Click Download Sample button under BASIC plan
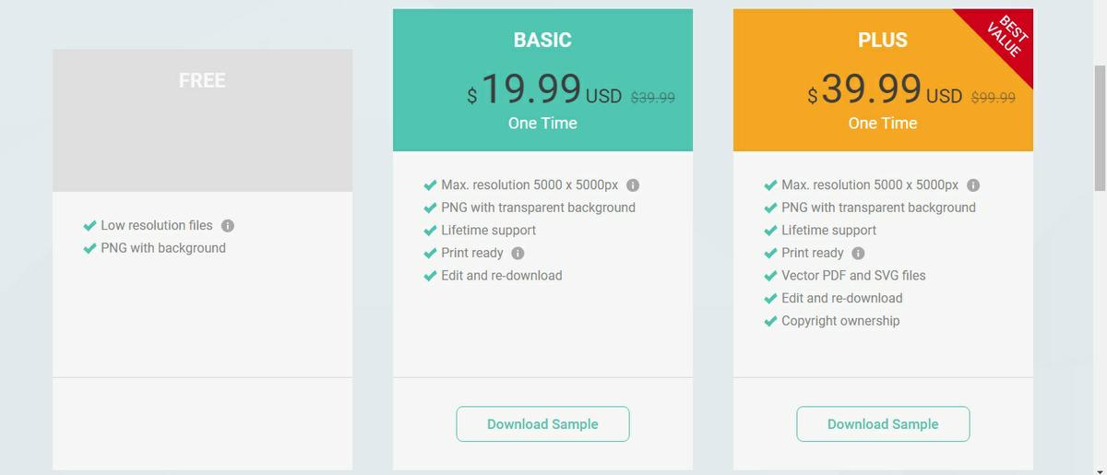 (542, 424)
